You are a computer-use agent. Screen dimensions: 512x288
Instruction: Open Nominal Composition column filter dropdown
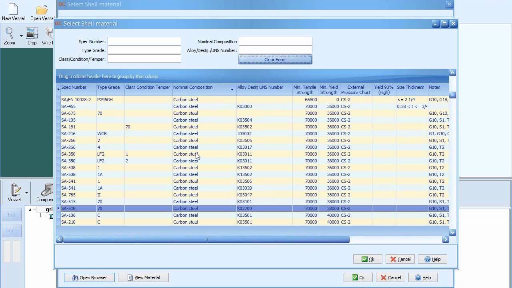(232, 90)
